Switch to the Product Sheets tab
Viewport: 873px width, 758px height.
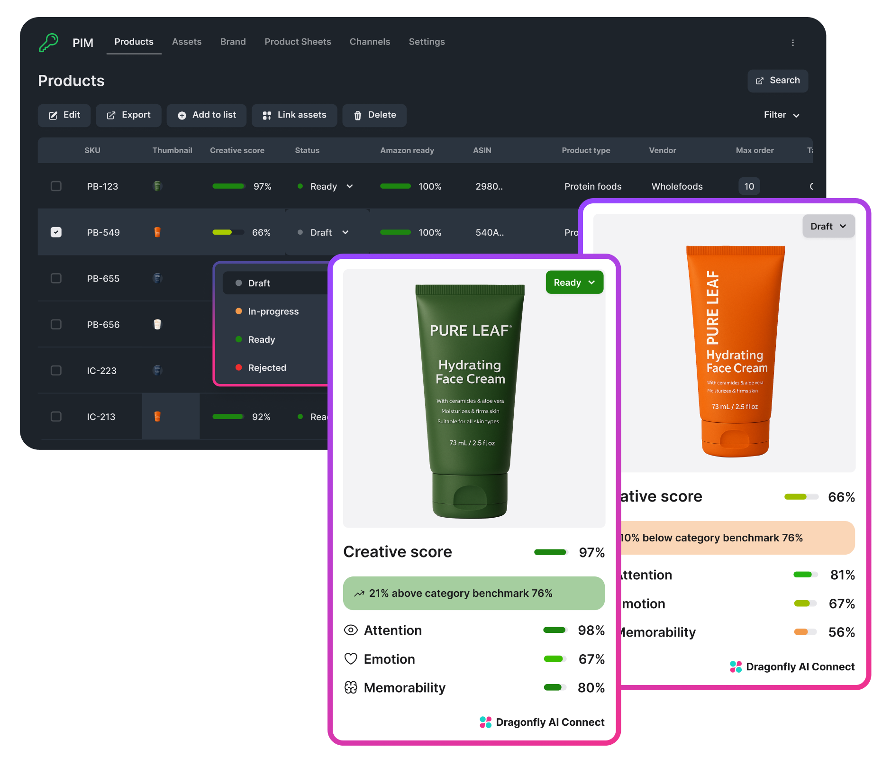(x=298, y=42)
